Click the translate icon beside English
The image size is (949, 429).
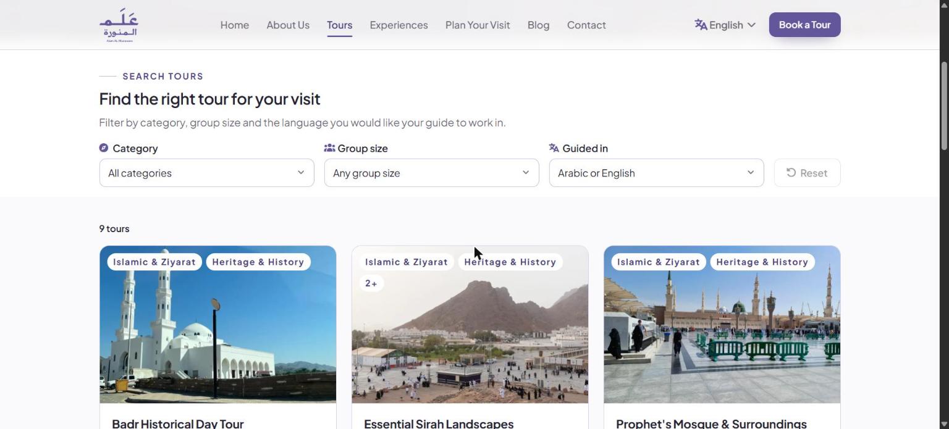click(x=701, y=25)
